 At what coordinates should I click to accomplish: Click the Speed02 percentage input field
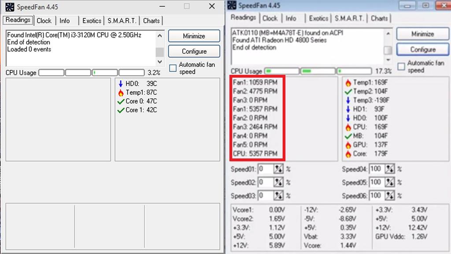coord(266,182)
